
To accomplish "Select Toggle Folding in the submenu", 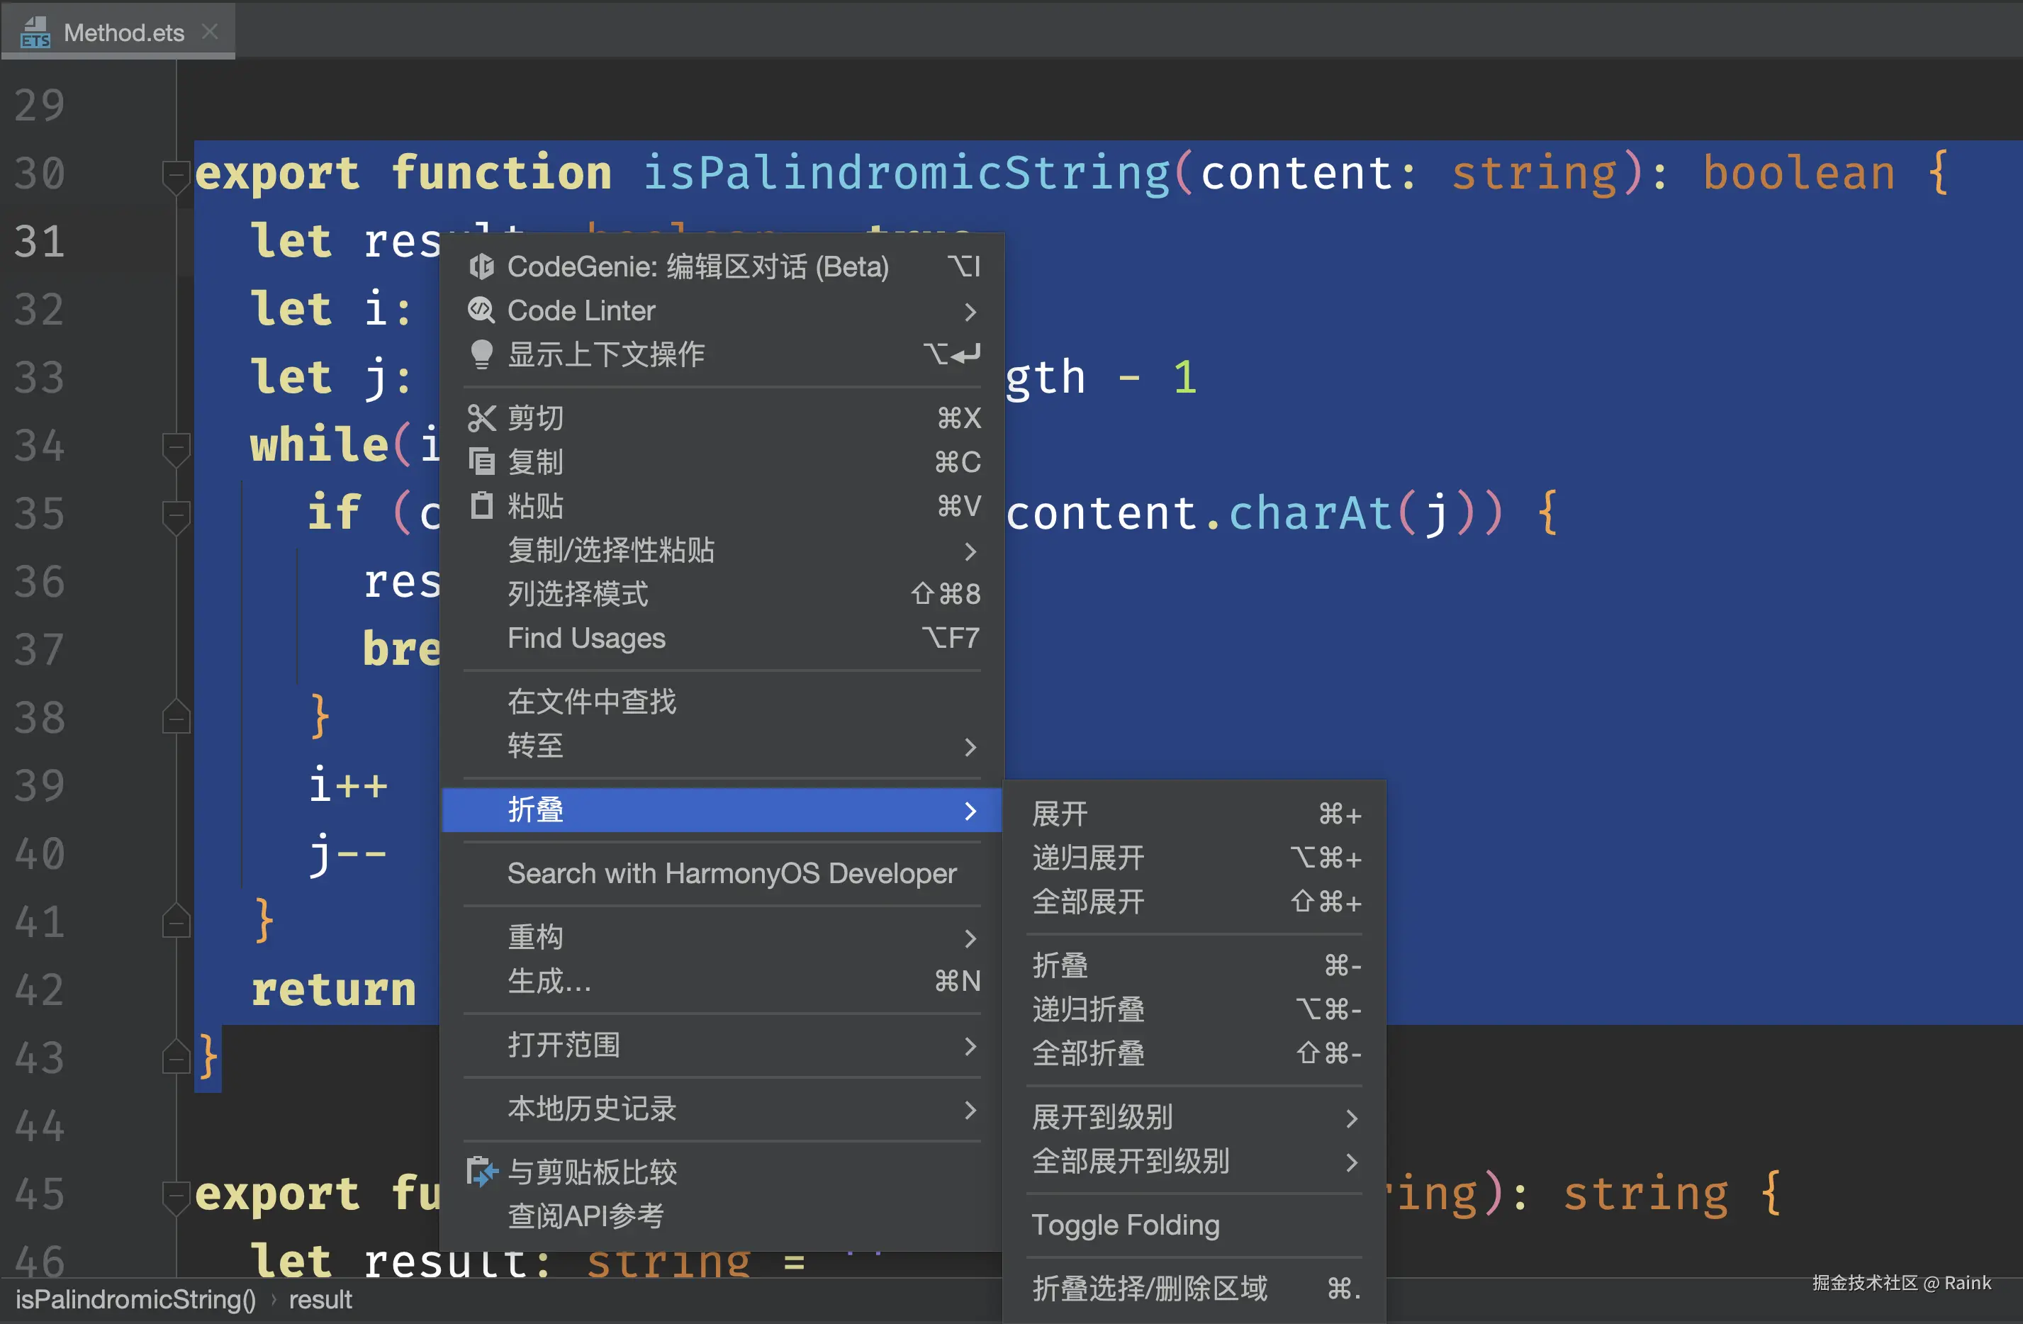I will (1126, 1225).
